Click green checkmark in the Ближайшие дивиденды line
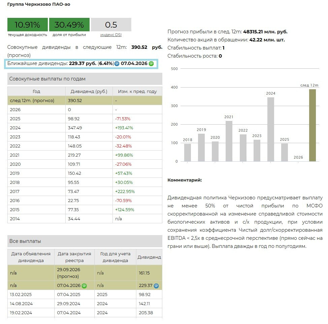 point(151,64)
